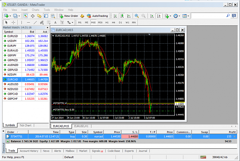
Task: Expand the New Chart dropdown arrow
Action: click(x=10, y=16)
